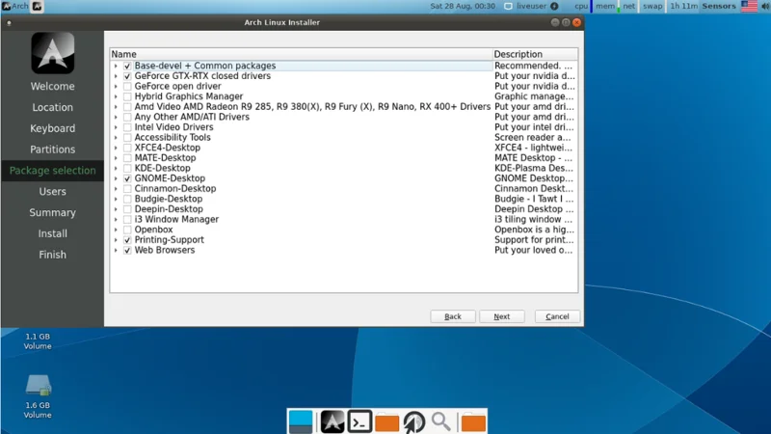
Task: Click the 1h 11m uptime indicator
Action: 684,7
